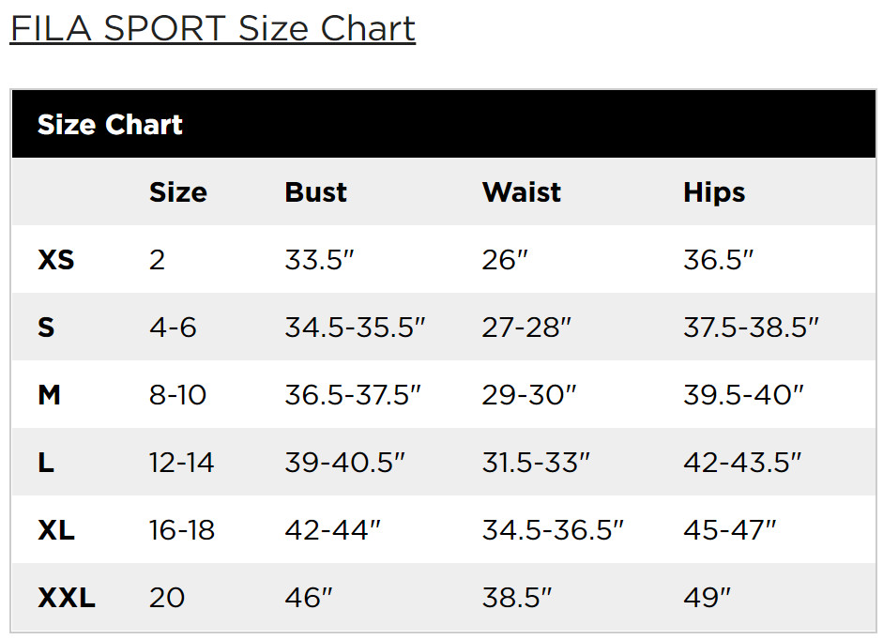Viewport: 883px width, 640px height.
Task: Select the 12-14 size cell
Action: coord(181,463)
